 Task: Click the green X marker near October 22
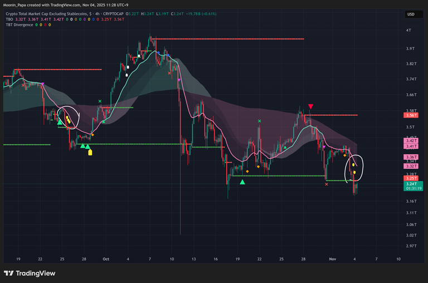pyautogui.click(x=259, y=121)
